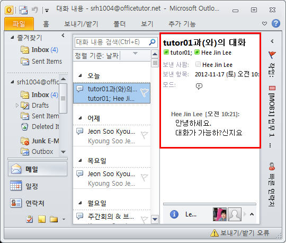Toggle follow-up flag on tutor01 conversation
The width and height of the screenshot is (286, 243).
point(145,92)
